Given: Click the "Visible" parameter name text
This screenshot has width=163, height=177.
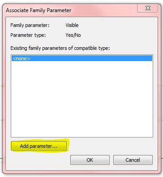Looking at the screenshot, I should pos(72,25).
